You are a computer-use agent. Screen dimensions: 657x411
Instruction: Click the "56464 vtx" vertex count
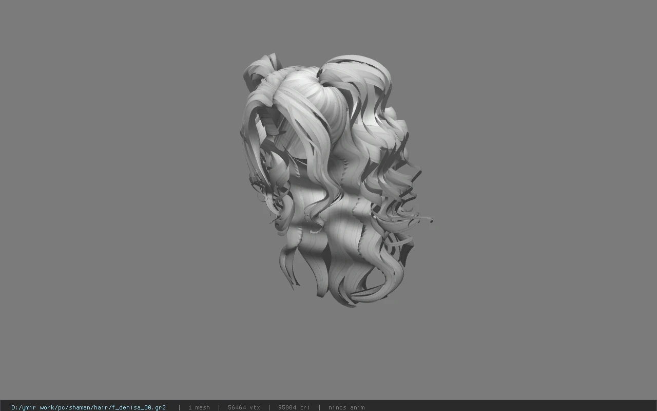[244, 407]
